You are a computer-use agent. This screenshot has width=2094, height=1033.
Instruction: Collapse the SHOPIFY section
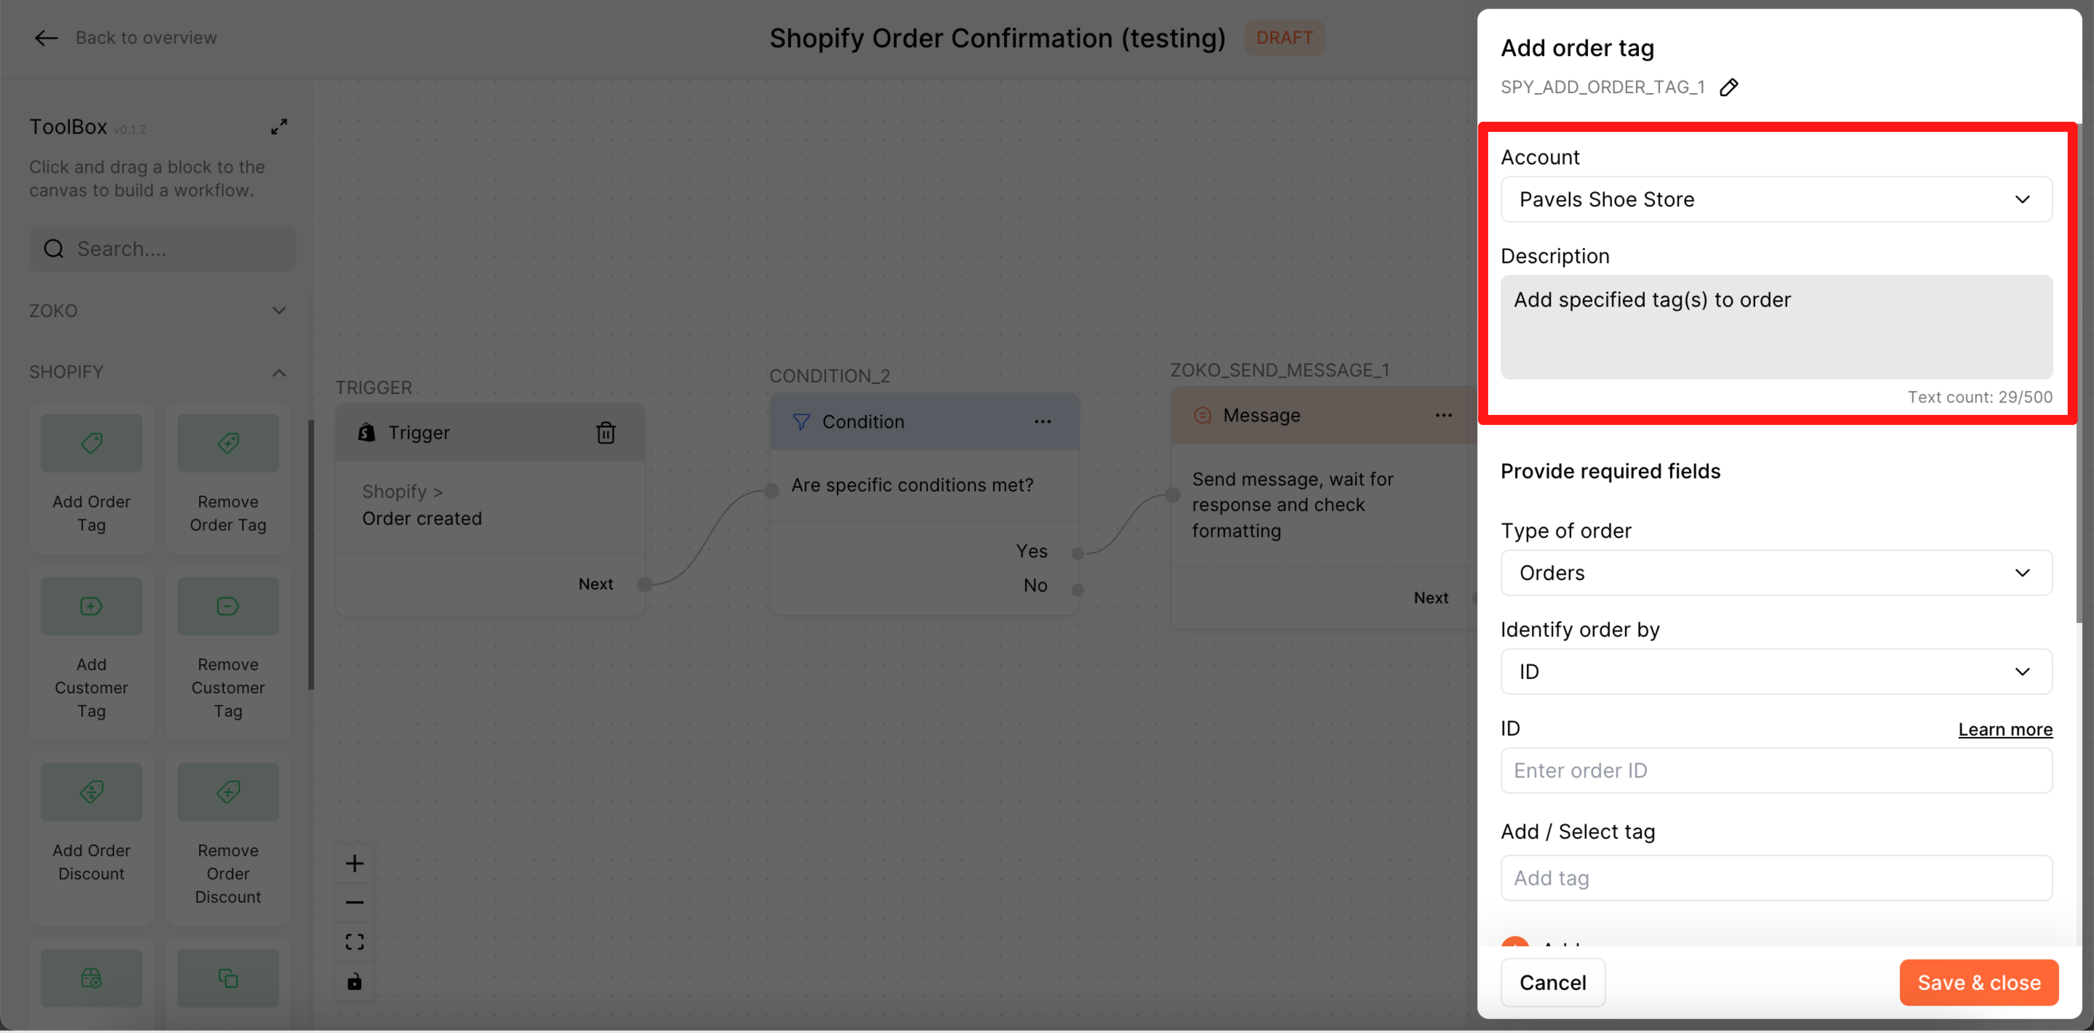[279, 372]
